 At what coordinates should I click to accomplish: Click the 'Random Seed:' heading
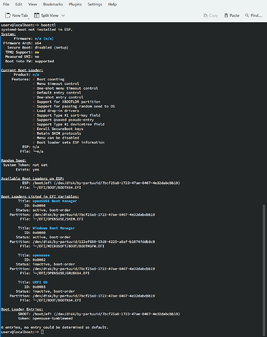(13, 160)
